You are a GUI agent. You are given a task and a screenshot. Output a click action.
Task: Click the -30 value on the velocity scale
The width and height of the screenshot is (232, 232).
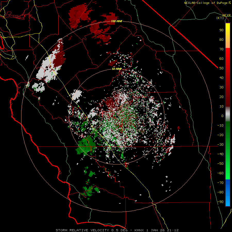[220, 145]
